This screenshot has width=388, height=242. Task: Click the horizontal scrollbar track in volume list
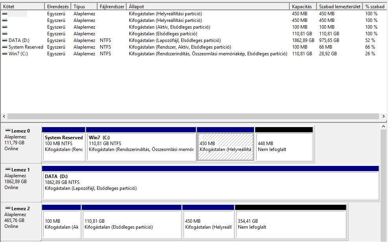(193, 116)
